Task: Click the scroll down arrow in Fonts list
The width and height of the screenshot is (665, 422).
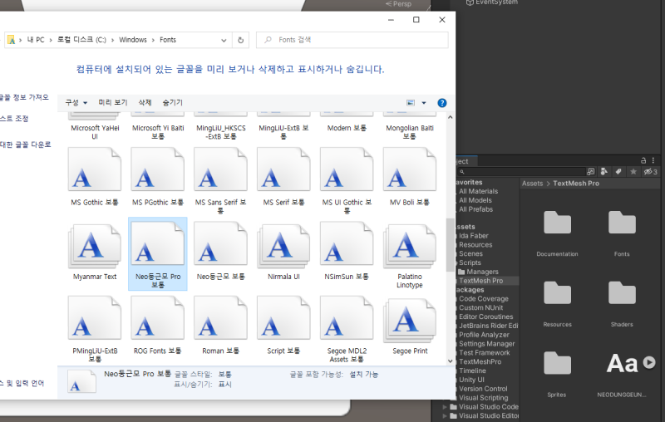Action: click(x=450, y=361)
